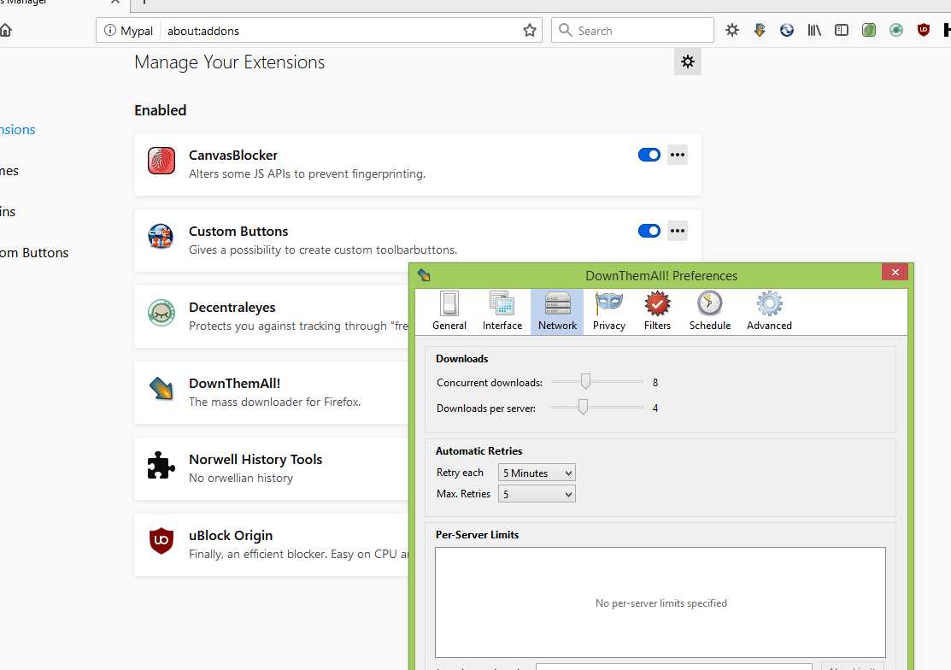The width and height of the screenshot is (951, 670).
Task: Switch to Schedule preferences tab
Action: tap(709, 312)
